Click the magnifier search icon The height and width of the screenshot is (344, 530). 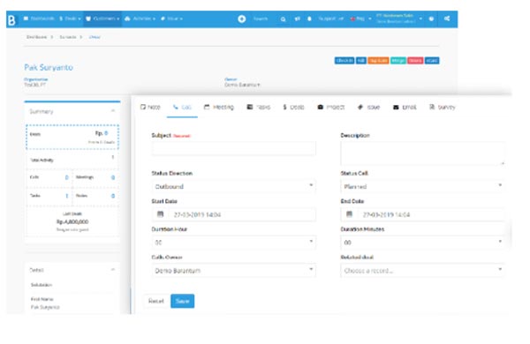click(283, 19)
